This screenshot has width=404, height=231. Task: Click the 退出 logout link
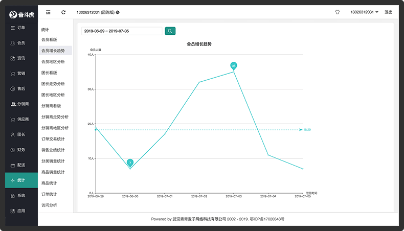pyautogui.click(x=388, y=12)
